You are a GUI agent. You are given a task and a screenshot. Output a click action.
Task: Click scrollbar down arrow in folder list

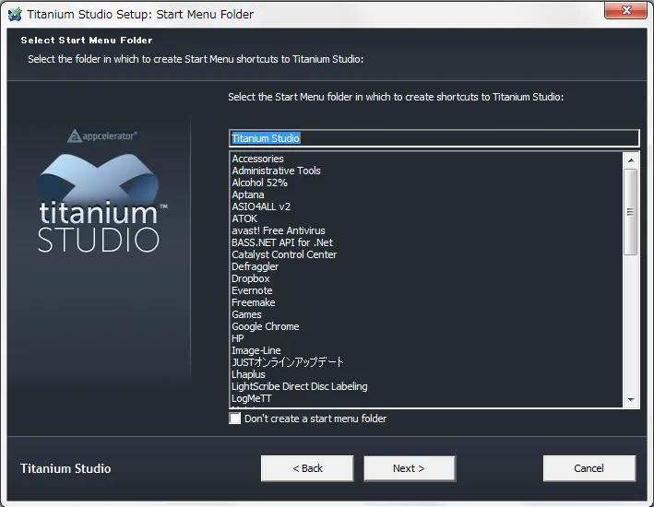click(631, 400)
